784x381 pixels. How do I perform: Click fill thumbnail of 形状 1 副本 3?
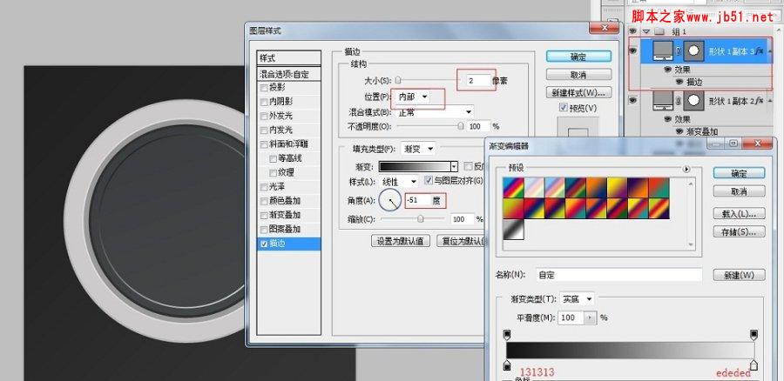(x=665, y=51)
